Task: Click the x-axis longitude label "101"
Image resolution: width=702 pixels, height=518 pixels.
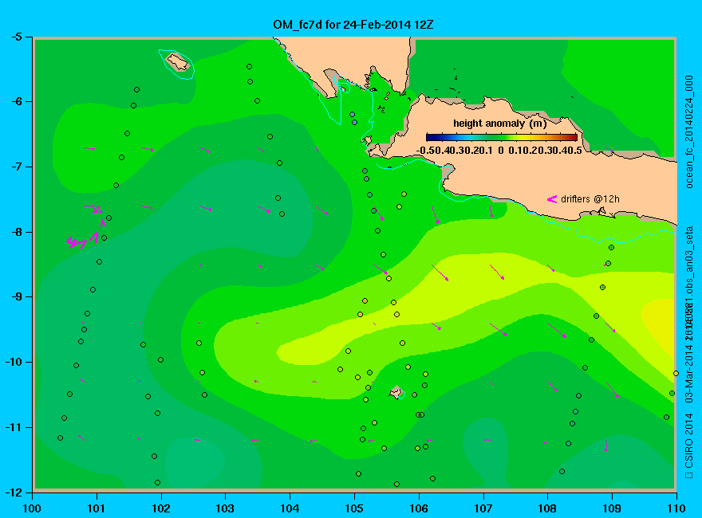Action: [x=97, y=508]
